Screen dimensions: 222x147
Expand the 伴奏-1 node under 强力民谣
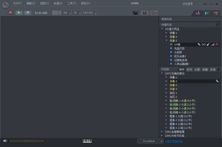click(166, 33)
